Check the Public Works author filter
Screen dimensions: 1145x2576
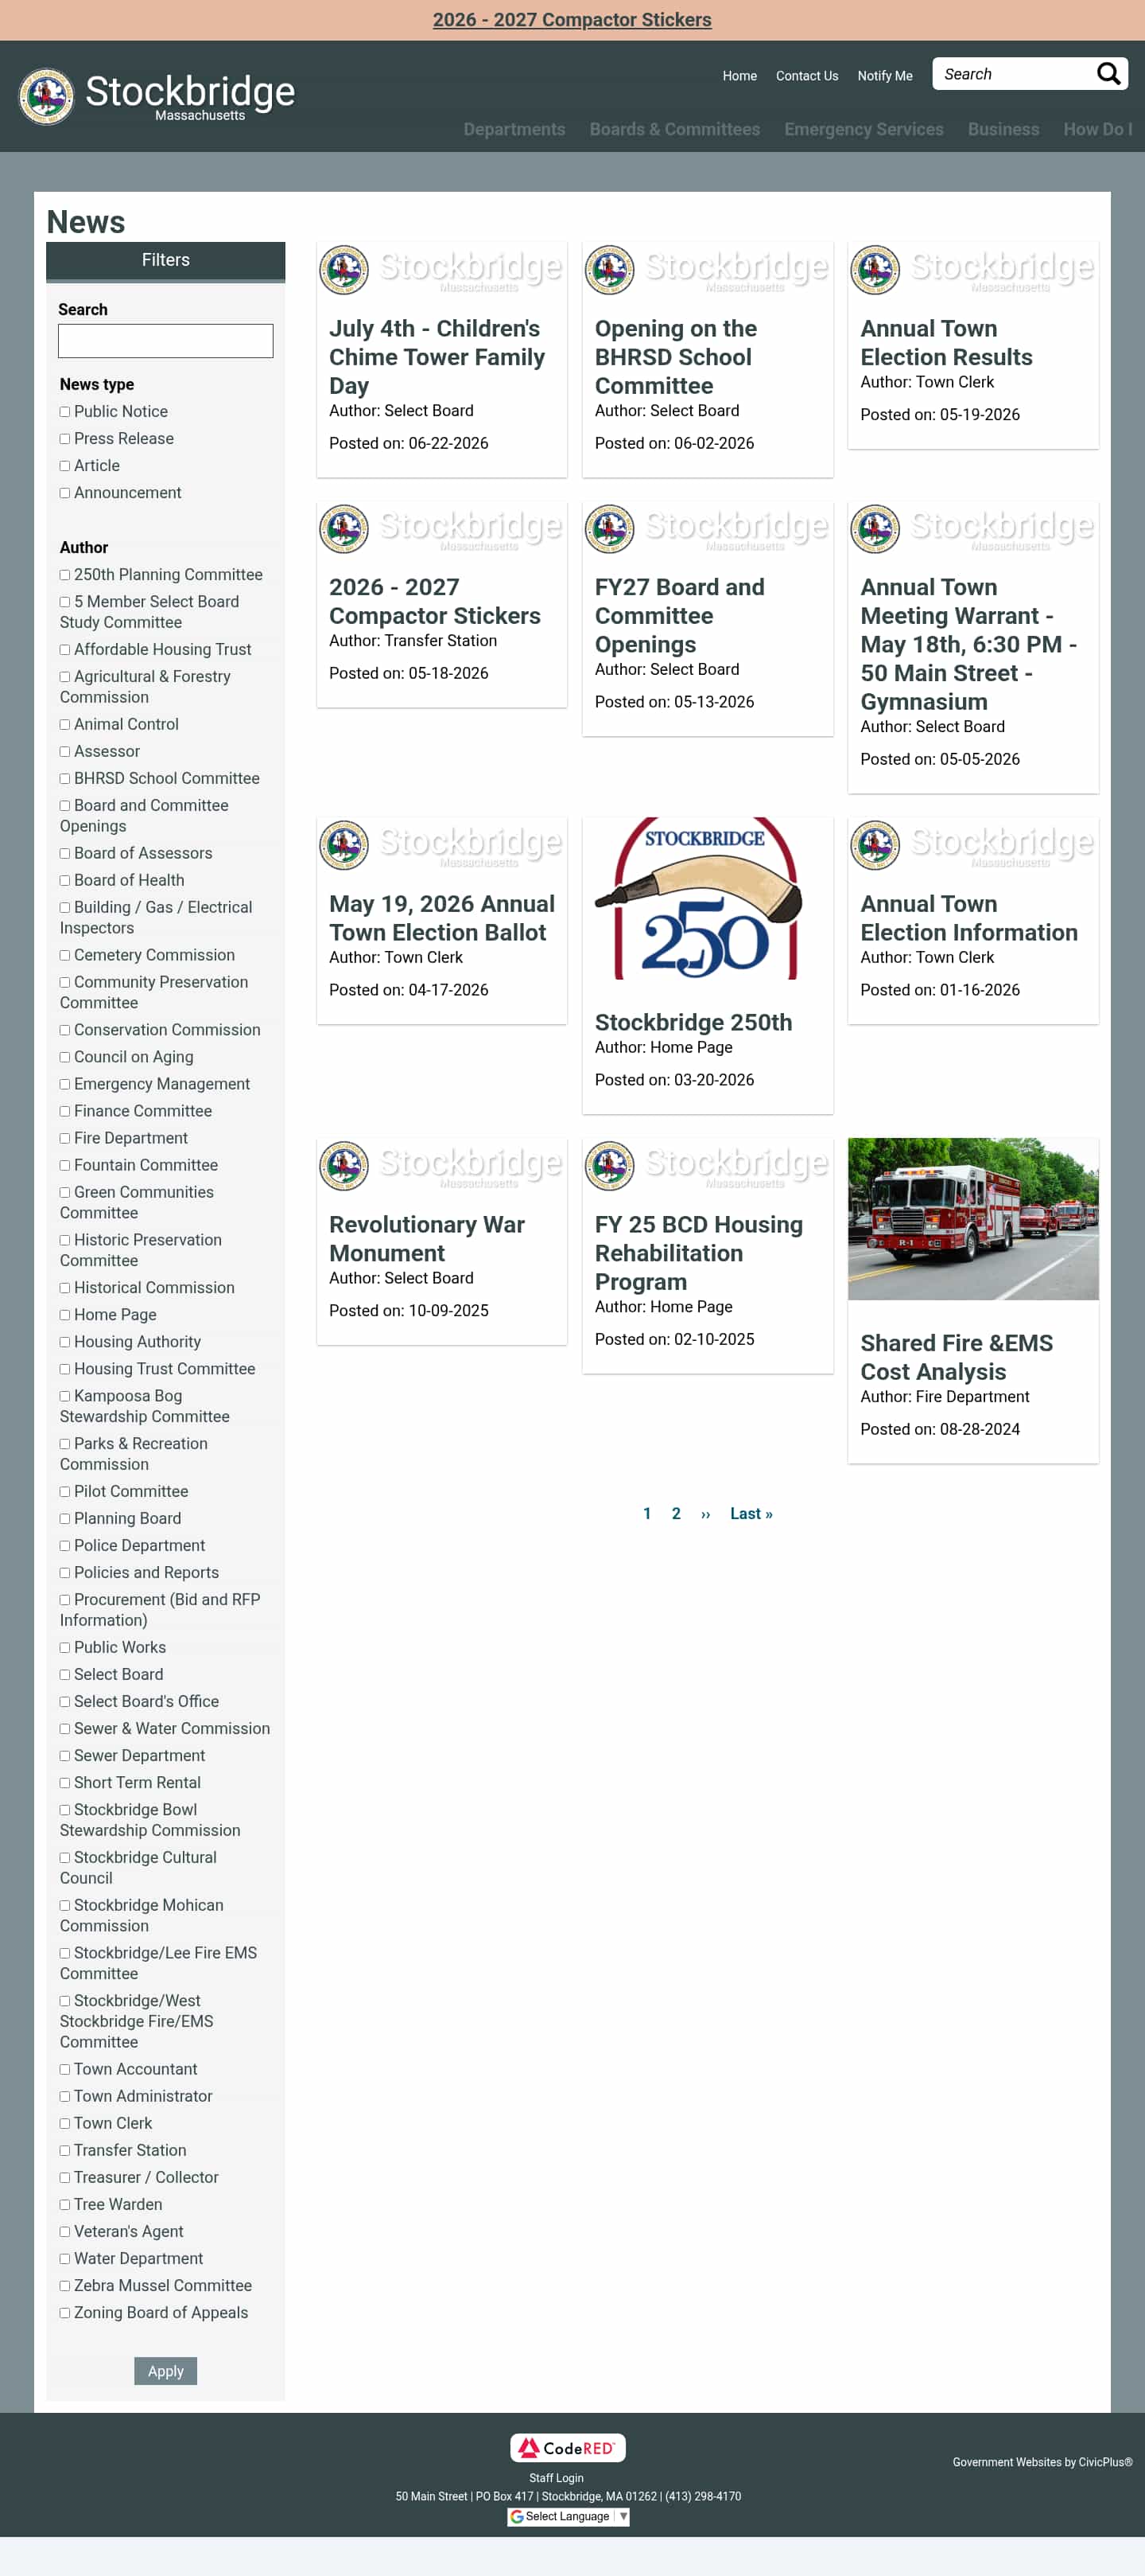pyautogui.click(x=65, y=1648)
